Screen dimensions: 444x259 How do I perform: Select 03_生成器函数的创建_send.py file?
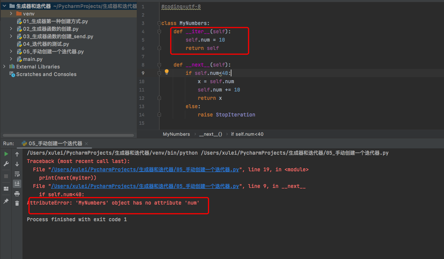58,36
